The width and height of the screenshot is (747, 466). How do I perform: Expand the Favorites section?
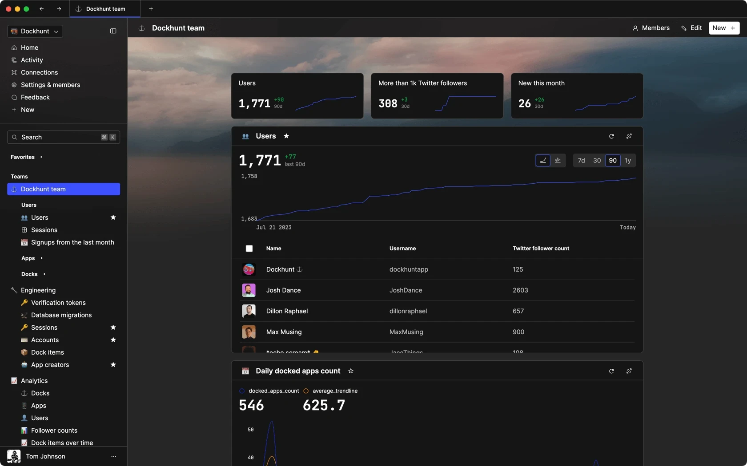coord(26,157)
